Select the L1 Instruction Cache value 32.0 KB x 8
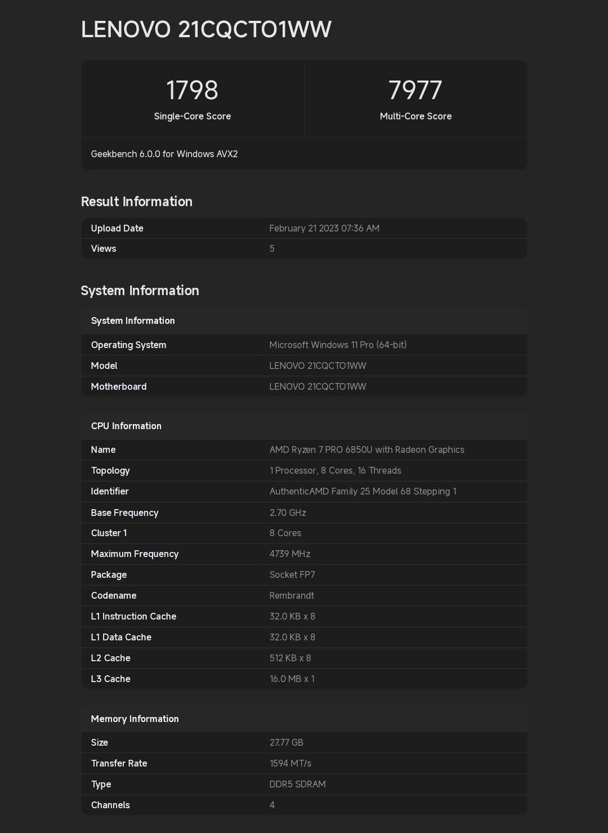608x833 pixels. point(292,616)
